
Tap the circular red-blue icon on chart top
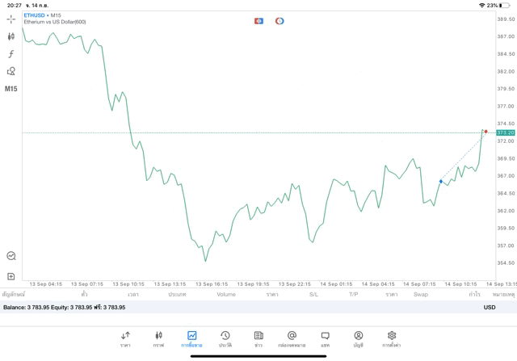coord(280,20)
